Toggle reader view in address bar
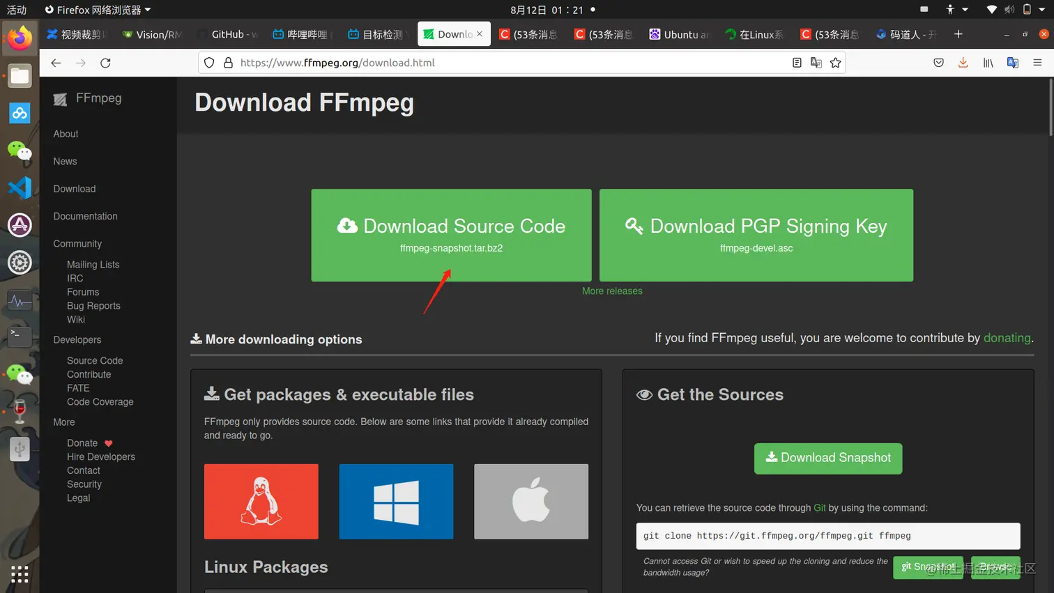1054x593 pixels. click(797, 63)
